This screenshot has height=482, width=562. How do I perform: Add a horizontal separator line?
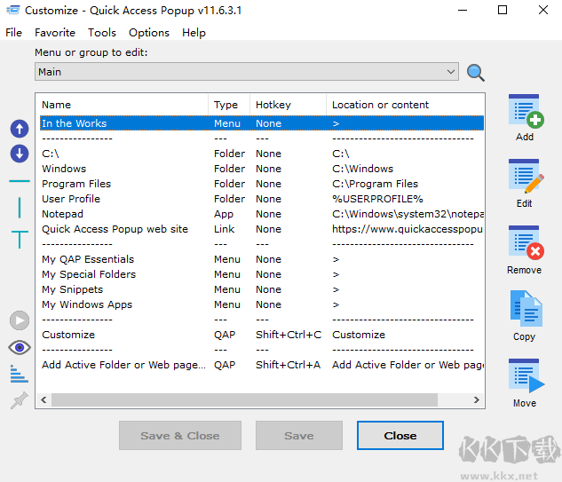[x=20, y=181]
